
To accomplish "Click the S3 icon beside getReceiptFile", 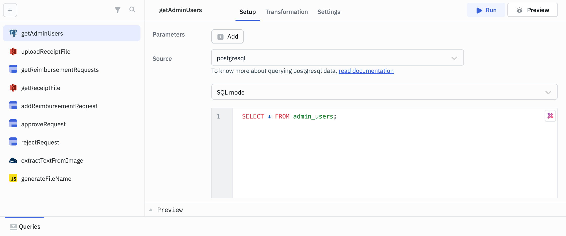I will 13,88.
